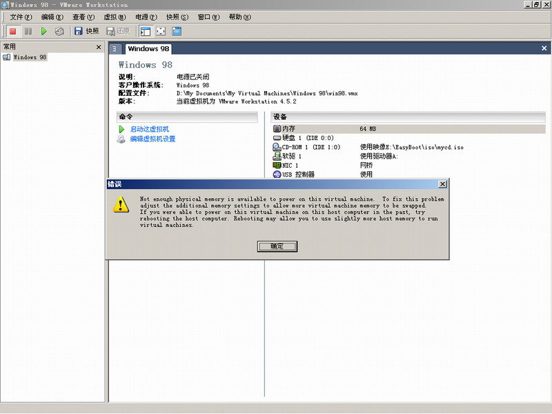
Task: Click the 还原 (revert) toolbar button
Action: [x=118, y=31]
